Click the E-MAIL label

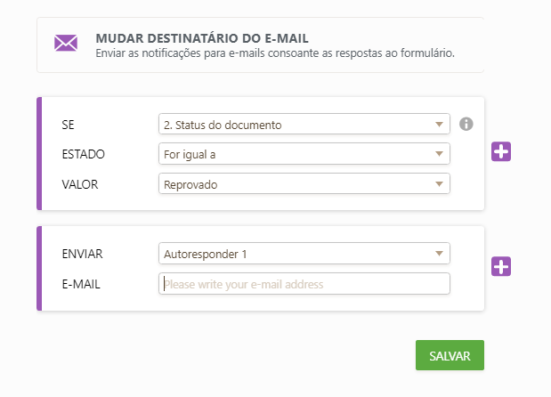tap(80, 284)
